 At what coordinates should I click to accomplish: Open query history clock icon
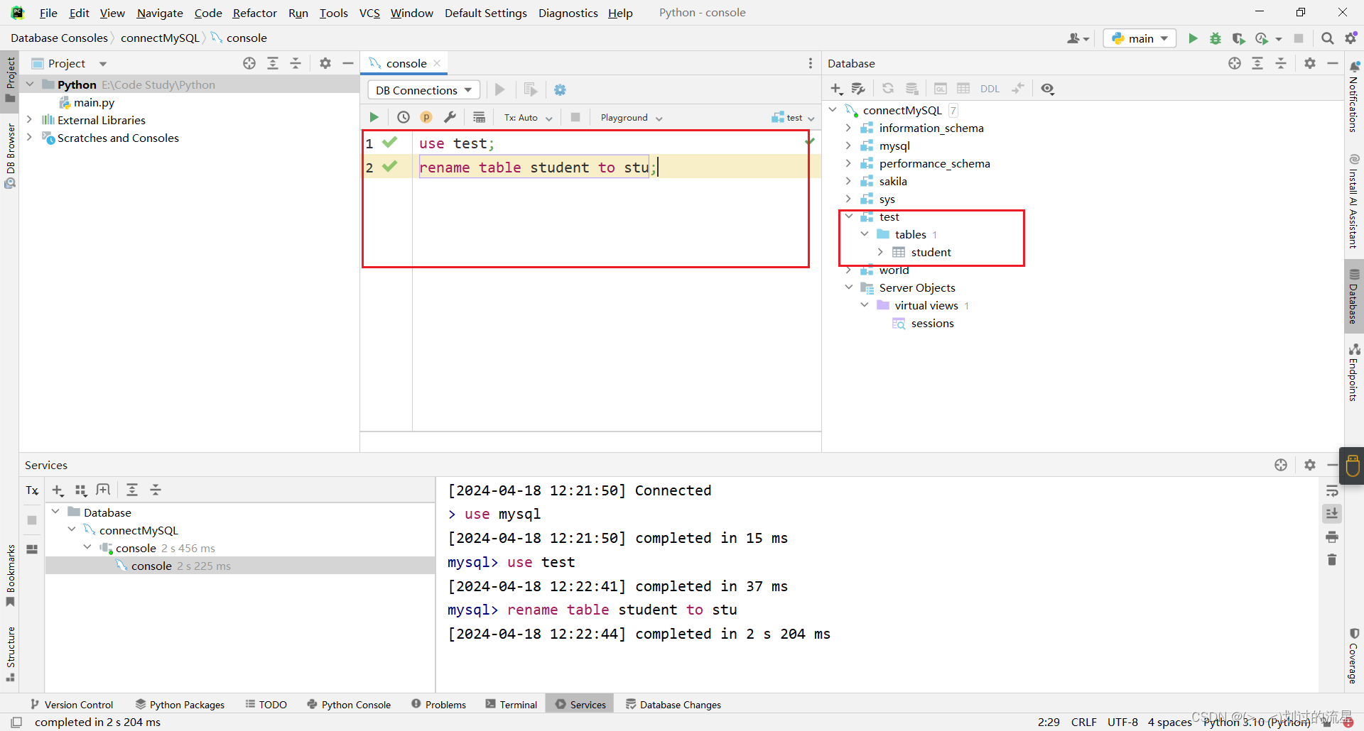(x=403, y=117)
